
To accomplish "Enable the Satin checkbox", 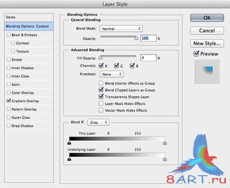I will (x=9, y=85).
